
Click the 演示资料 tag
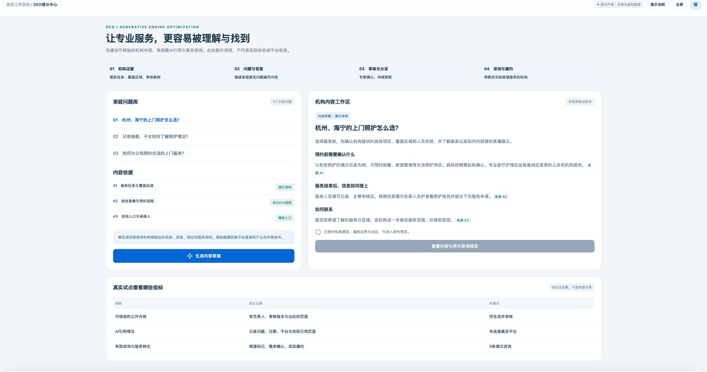click(285, 187)
